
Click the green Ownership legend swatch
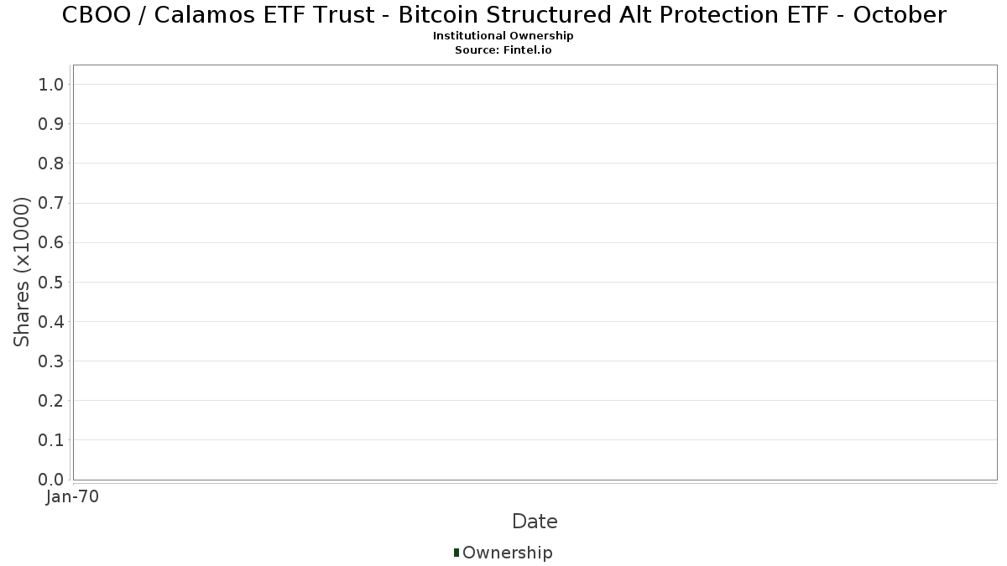pyautogui.click(x=457, y=552)
